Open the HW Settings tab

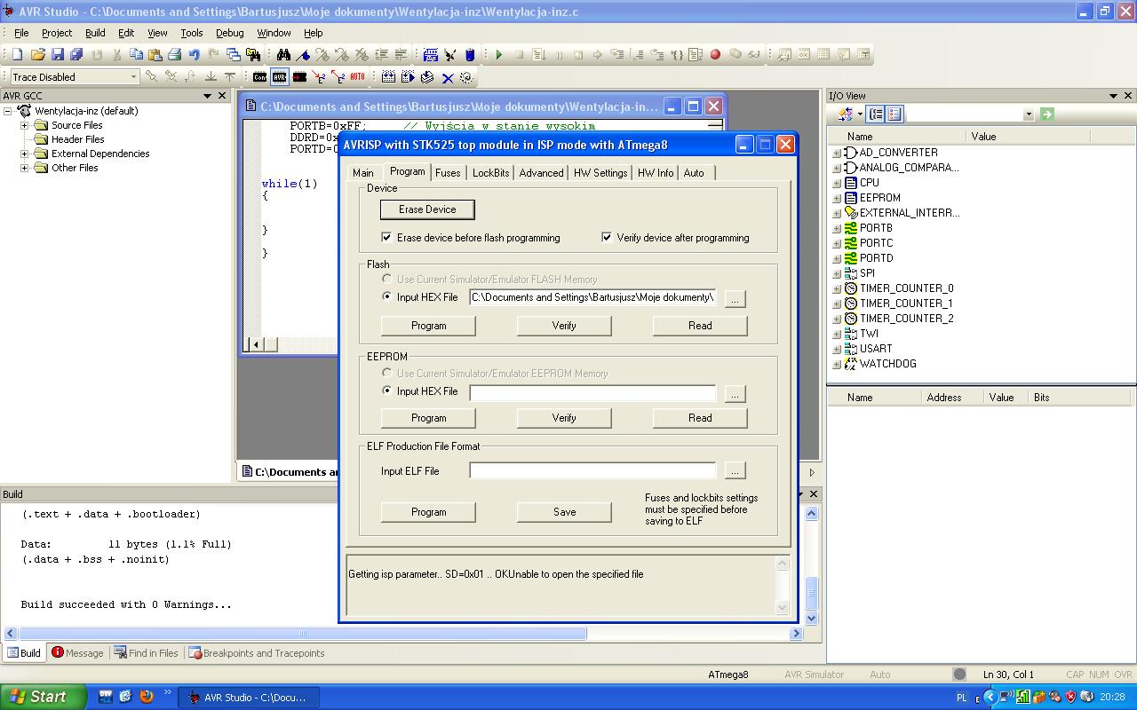[x=600, y=173]
